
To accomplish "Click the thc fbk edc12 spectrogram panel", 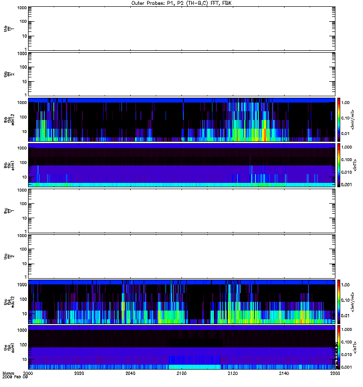I will pyautogui.click(x=181, y=302).
